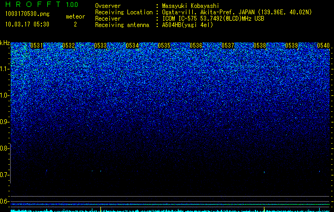Click the meteor echo dot under 0538
The image size is (334, 212).
click(x=264, y=172)
